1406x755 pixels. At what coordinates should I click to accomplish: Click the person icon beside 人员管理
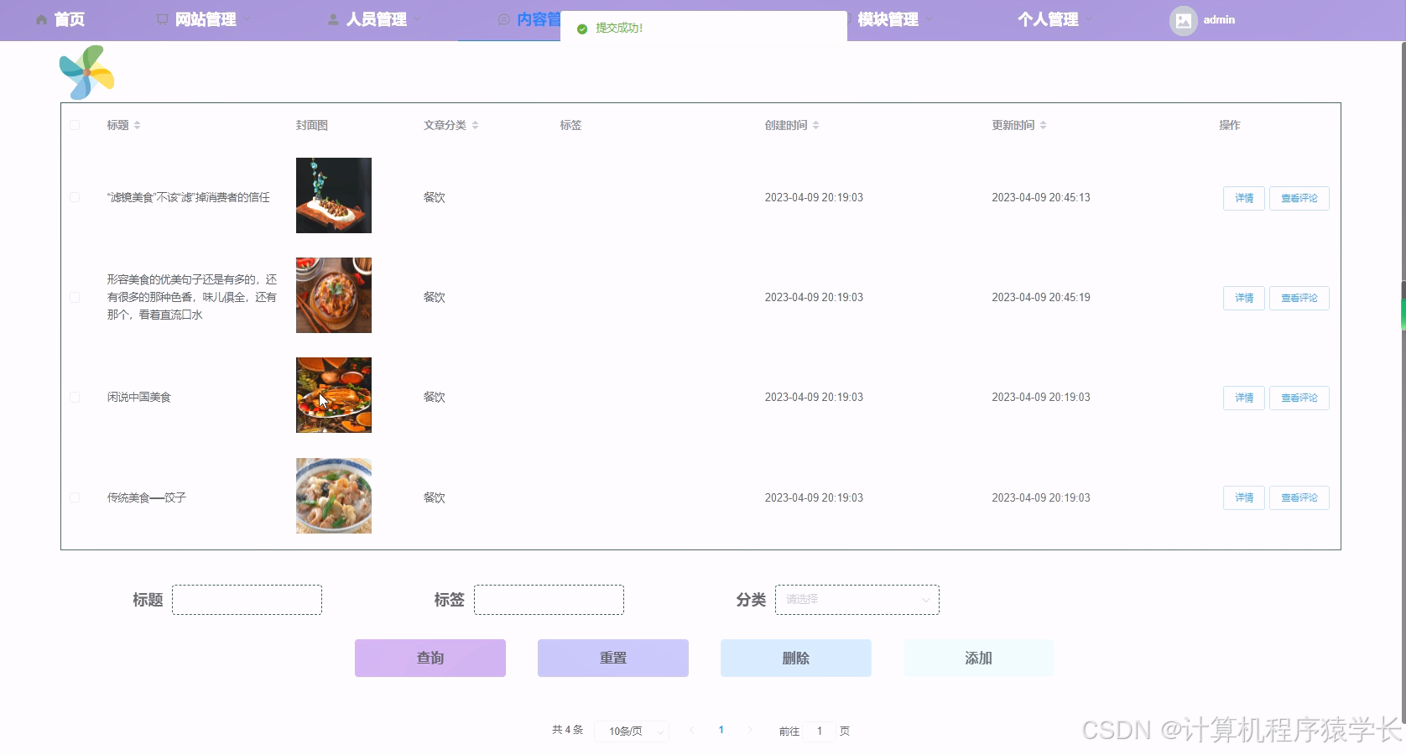[333, 19]
